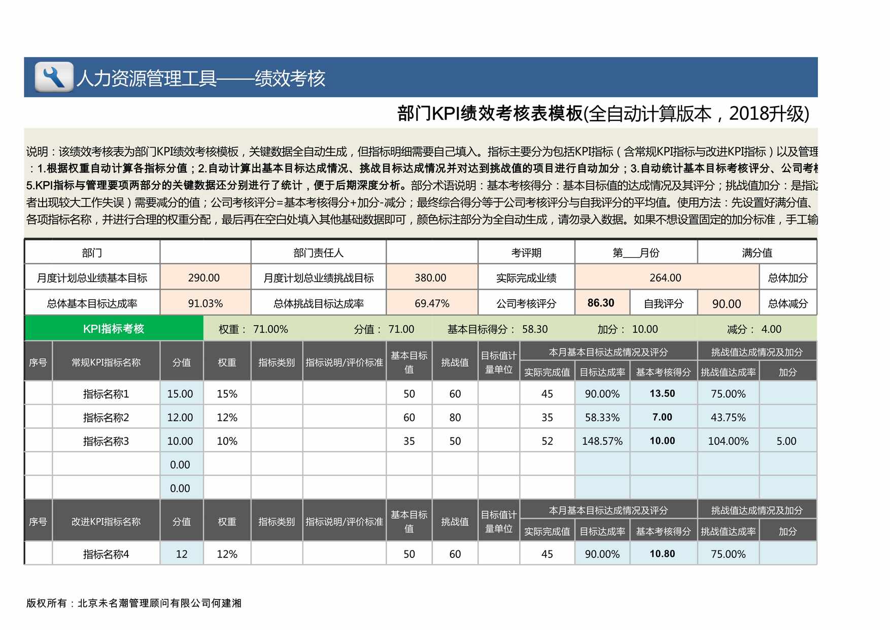This screenshot has height=630, width=890.
Task: Select the 权重: 71.00% summary
Action: pyautogui.click(x=253, y=329)
